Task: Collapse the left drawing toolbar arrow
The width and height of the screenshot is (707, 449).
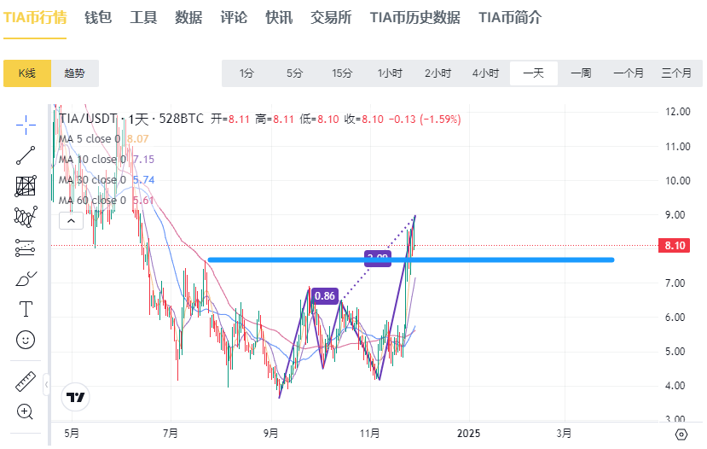Action: pos(46,383)
